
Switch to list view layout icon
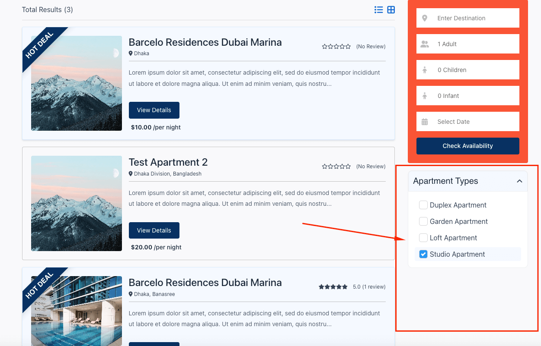pyautogui.click(x=378, y=9)
